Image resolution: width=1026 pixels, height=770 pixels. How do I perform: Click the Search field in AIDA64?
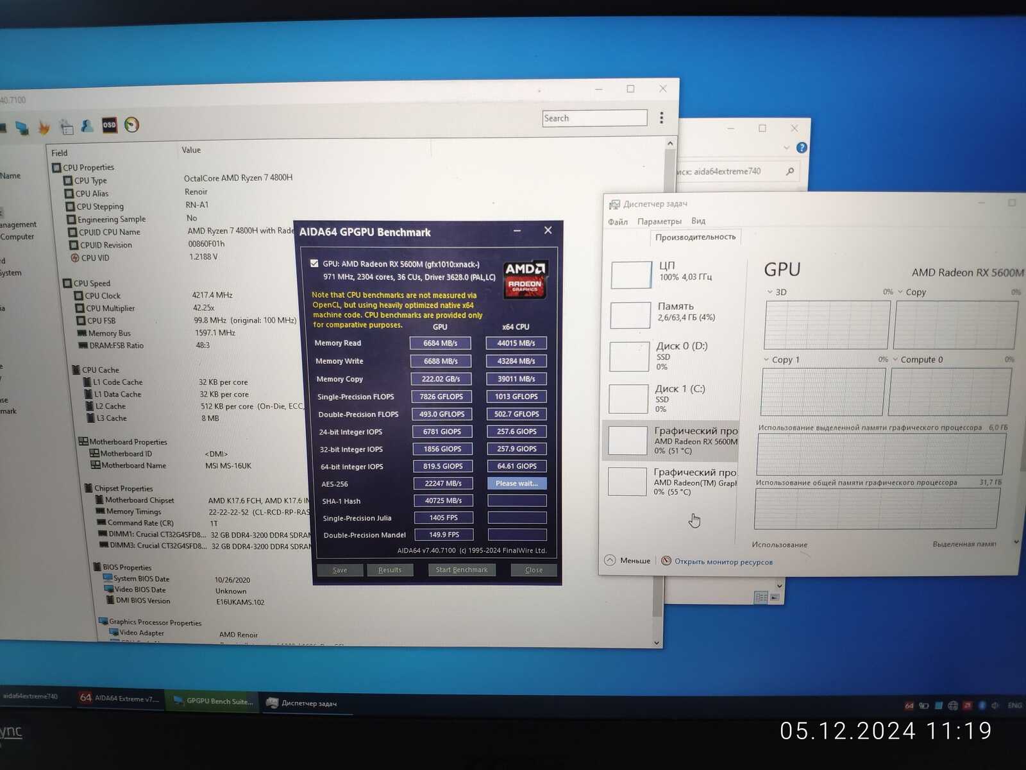click(x=594, y=118)
